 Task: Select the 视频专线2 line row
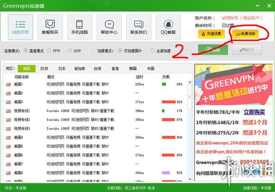[95, 120]
